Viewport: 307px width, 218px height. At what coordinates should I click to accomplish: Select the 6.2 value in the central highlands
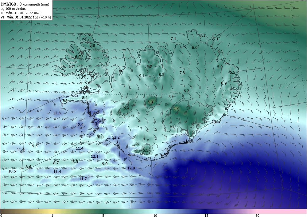[x=186, y=91]
